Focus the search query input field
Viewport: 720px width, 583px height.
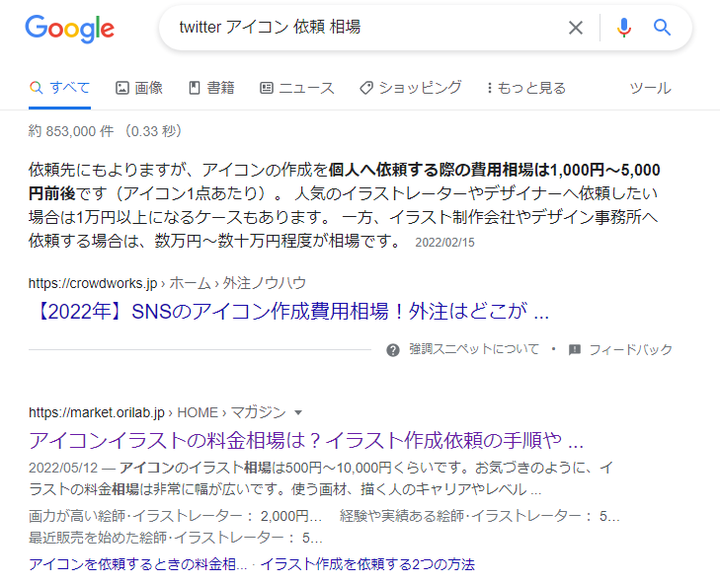[367, 27]
